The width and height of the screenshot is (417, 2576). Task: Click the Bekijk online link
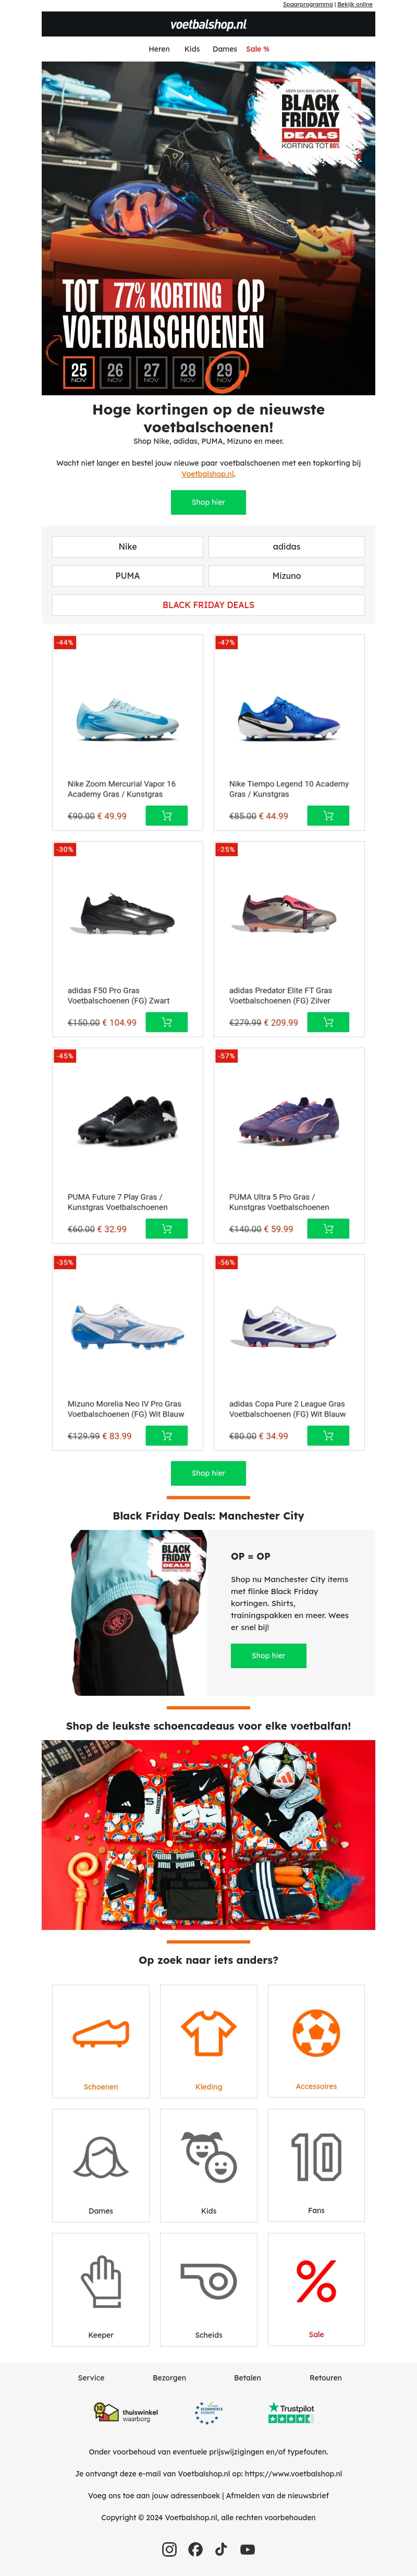click(355, 4)
